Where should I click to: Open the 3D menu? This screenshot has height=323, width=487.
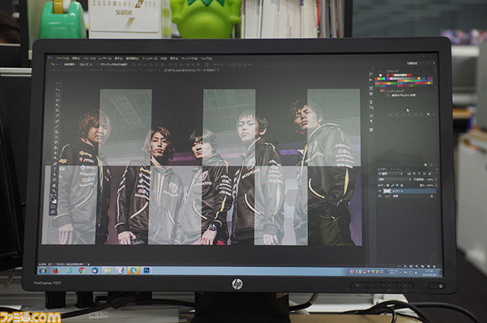click(x=164, y=59)
